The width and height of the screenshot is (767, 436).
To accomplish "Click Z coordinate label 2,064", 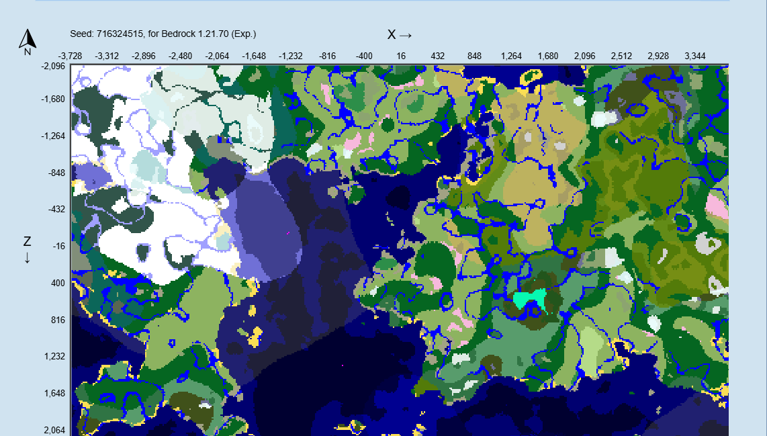I will tap(55, 430).
